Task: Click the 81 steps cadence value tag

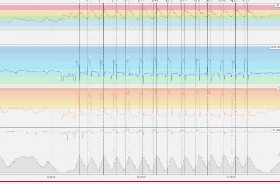Action: (276, 130)
